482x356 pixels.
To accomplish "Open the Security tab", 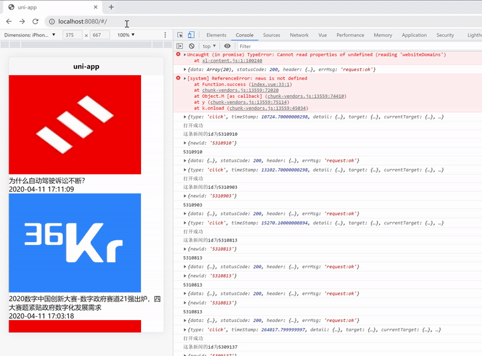I will point(445,35).
